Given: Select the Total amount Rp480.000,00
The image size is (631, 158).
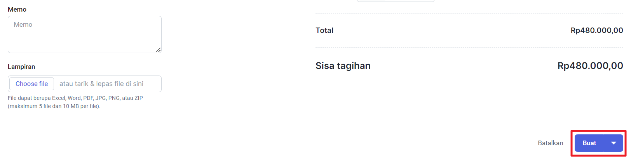Looking at the screenshot, I should 596,30.
